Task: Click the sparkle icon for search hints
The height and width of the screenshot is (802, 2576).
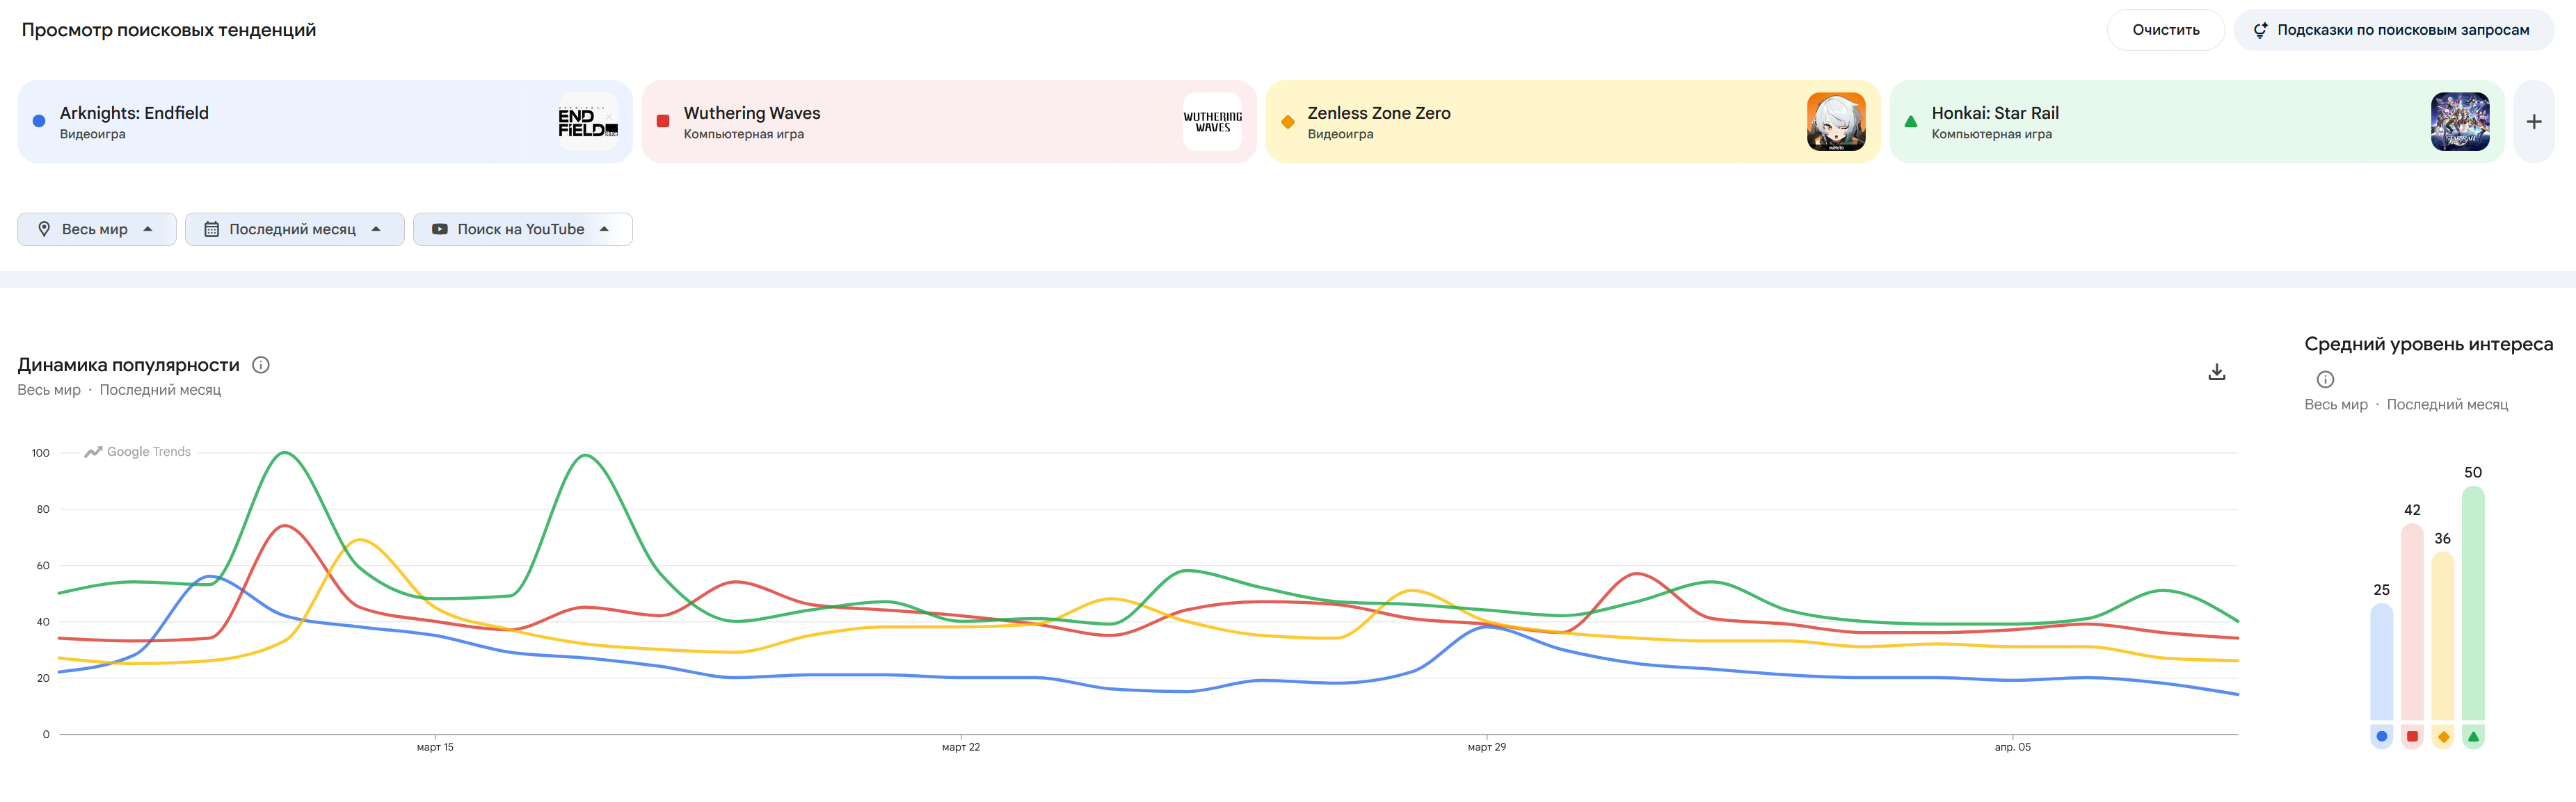Action: [2260, 30]
